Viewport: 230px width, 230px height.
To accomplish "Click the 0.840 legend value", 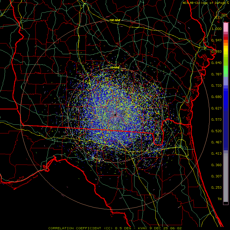I will pos(216,63).
